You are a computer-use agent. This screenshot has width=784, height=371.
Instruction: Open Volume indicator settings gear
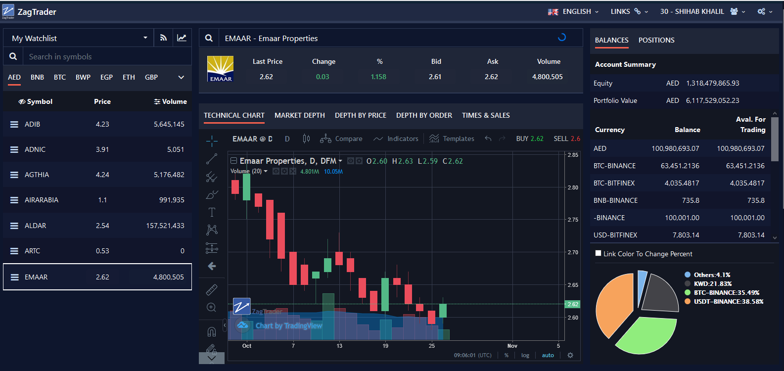coord(284,171)
